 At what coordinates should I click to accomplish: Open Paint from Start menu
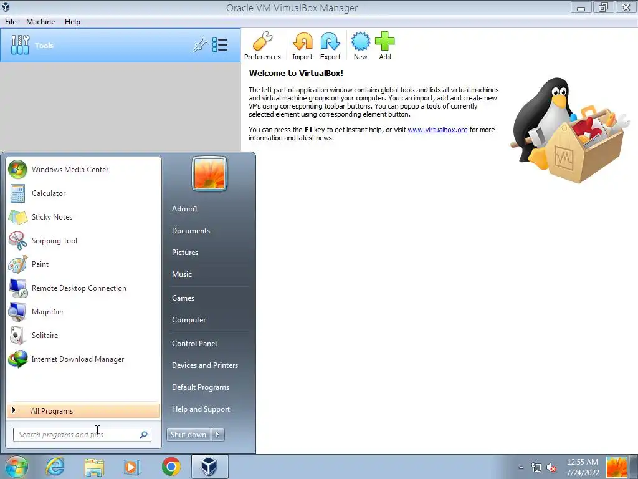84,264
